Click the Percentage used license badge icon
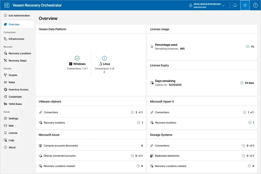Image resolution: width=261 pixels, height=174 pixels. click(x=152, y=47)
